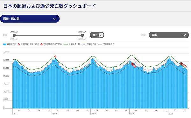Click the 2017 year label on x-axis

(15, 114)
